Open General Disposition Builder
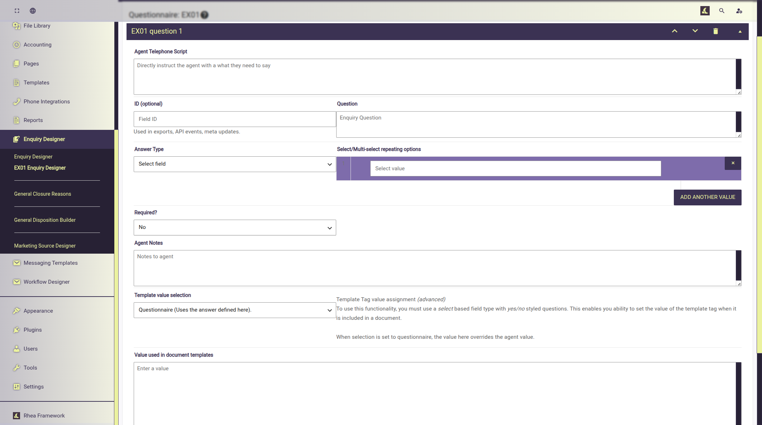Screen dimensions: 762x425 (45, 220)
